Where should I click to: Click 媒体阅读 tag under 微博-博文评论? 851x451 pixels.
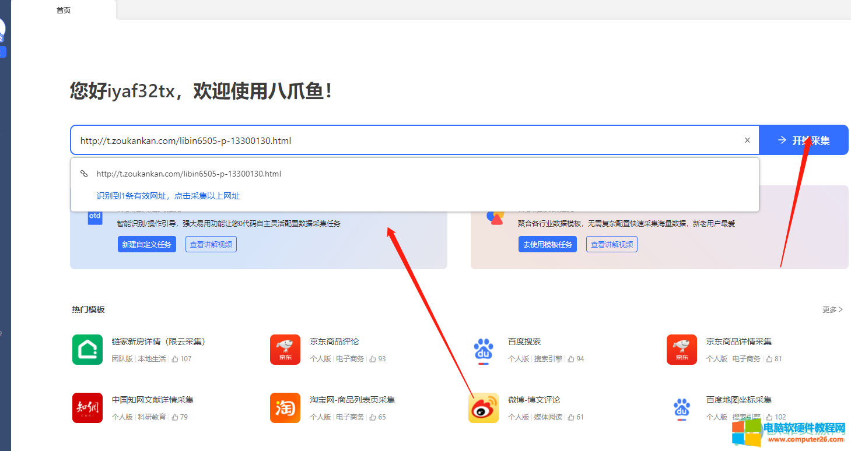[548, 417]
